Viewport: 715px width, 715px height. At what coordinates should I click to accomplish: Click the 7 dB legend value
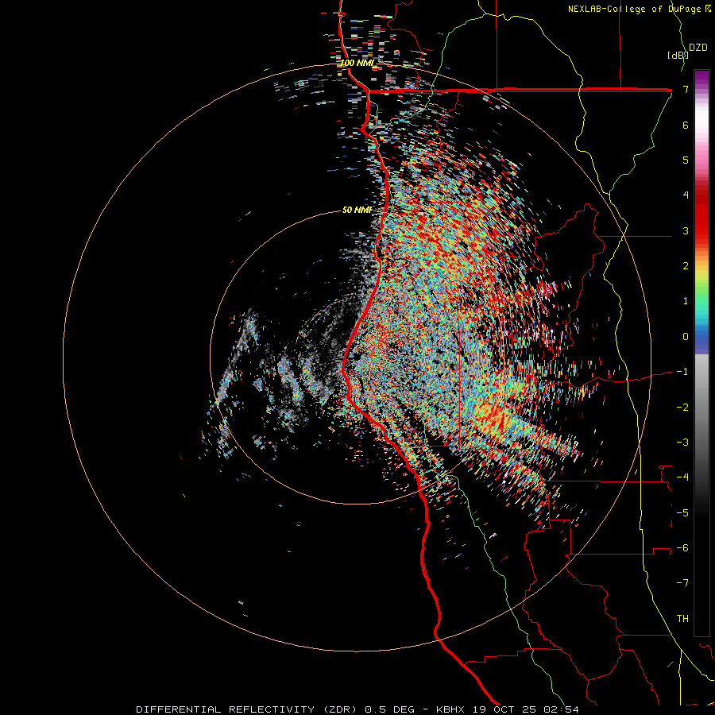click(x=686, y=89)
